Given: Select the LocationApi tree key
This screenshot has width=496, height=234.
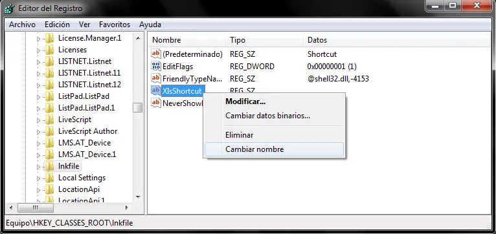Looking at the screenshot, I should pos(79,189).
